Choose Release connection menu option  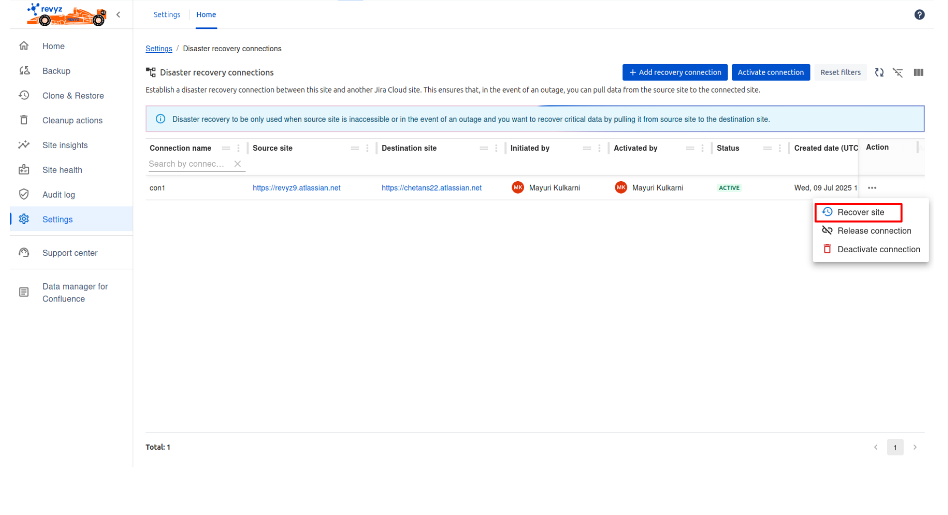(x=873, y=231)
